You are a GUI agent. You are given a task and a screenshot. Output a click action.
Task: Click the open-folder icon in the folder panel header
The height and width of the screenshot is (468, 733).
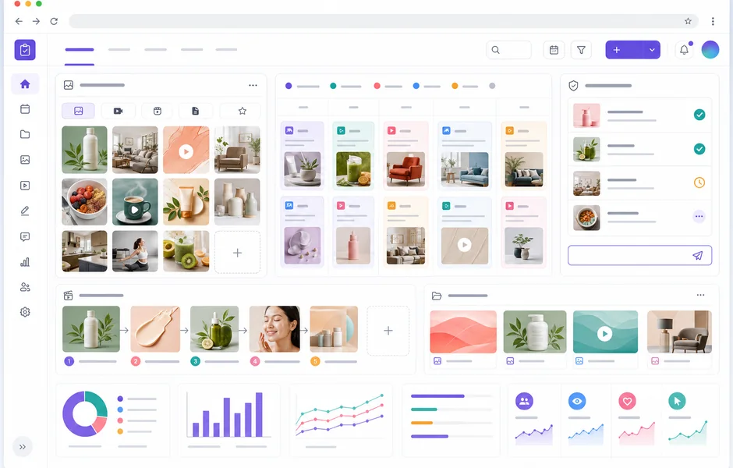(x=437, y=296)
